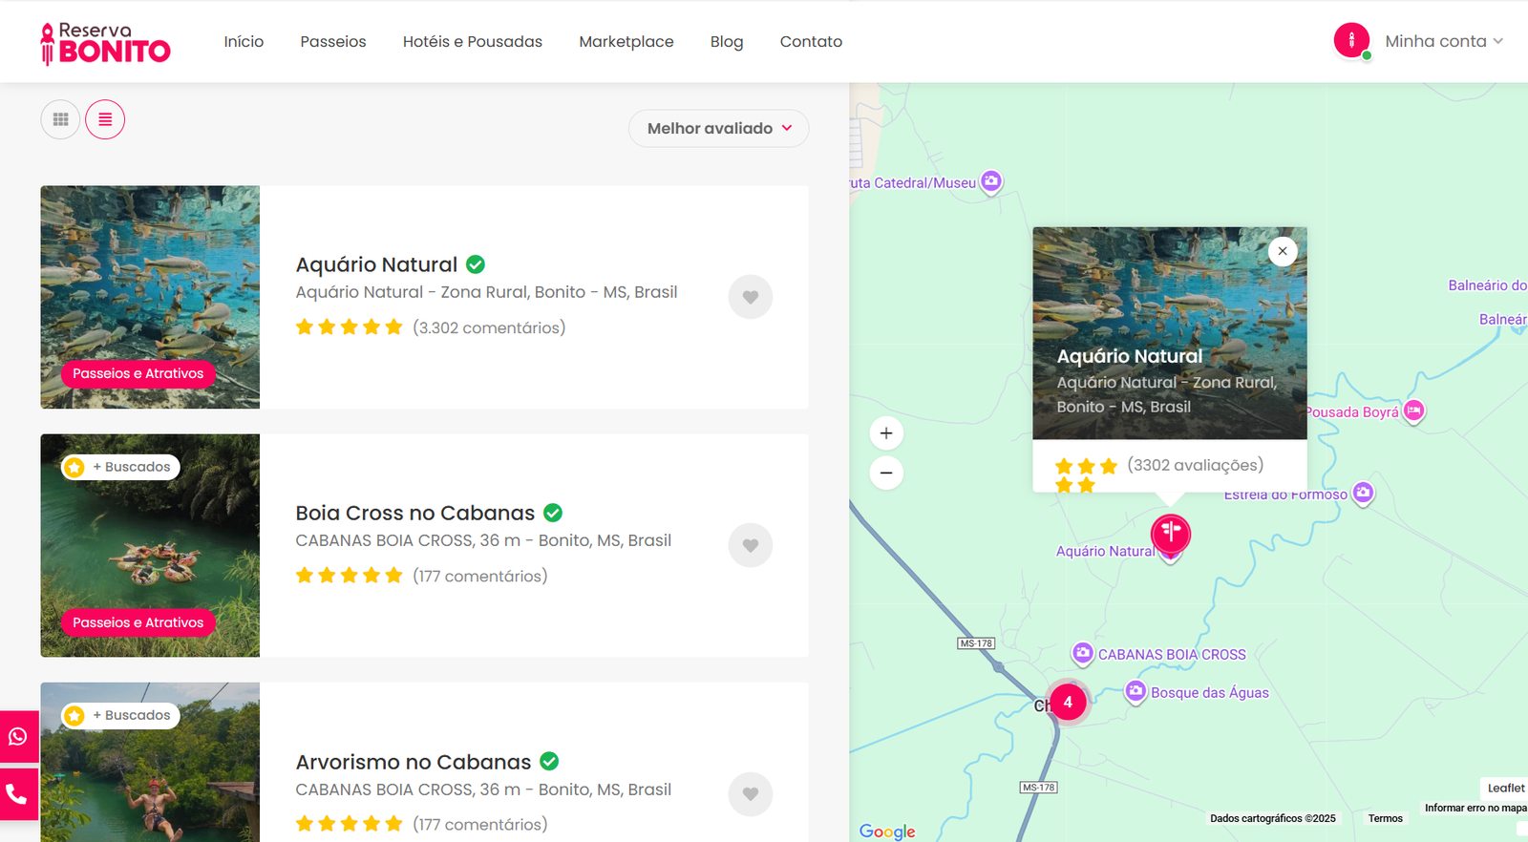Open map Termos link
Image resolution: width=1528 pixels, height=842 pixels.
[1386, 818]
